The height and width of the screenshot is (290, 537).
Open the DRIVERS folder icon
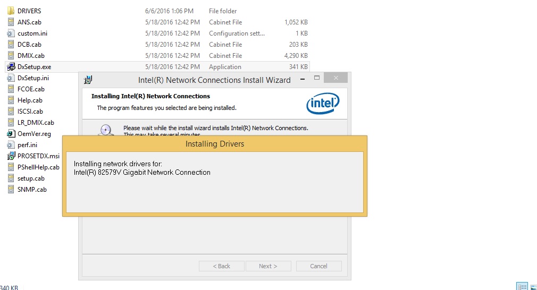click(11, 11)
